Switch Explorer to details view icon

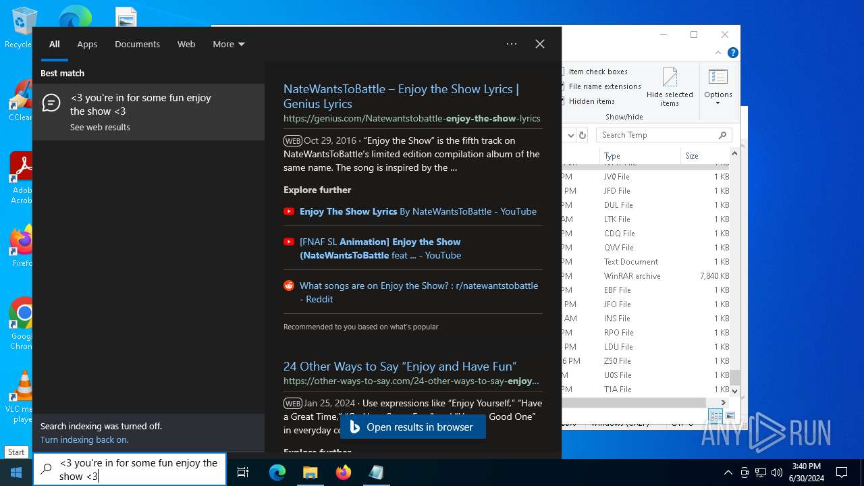pos(715,416)
